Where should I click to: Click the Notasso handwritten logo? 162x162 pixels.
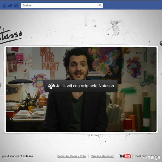pyautogui.click(x=11, y=35)
